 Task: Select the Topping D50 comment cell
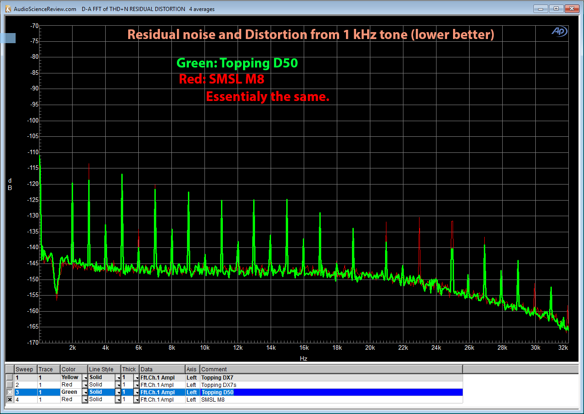click(x=331, y=392)
